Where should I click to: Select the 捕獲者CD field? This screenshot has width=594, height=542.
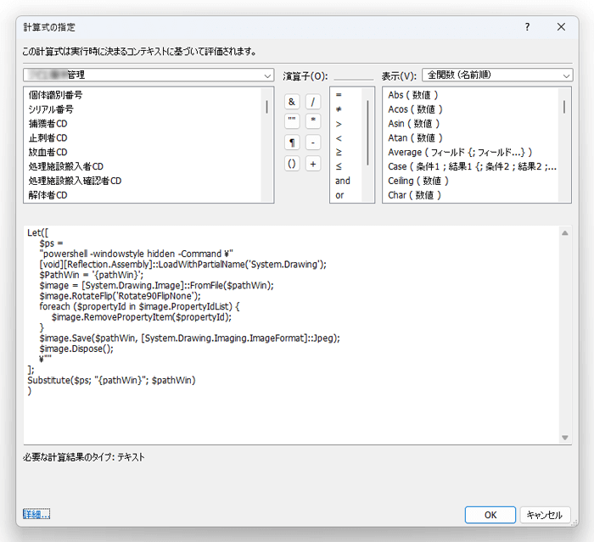tap(48, 124)
